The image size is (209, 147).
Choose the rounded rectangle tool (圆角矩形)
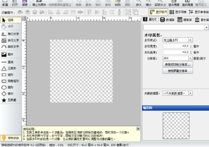[x=11, y=81]
